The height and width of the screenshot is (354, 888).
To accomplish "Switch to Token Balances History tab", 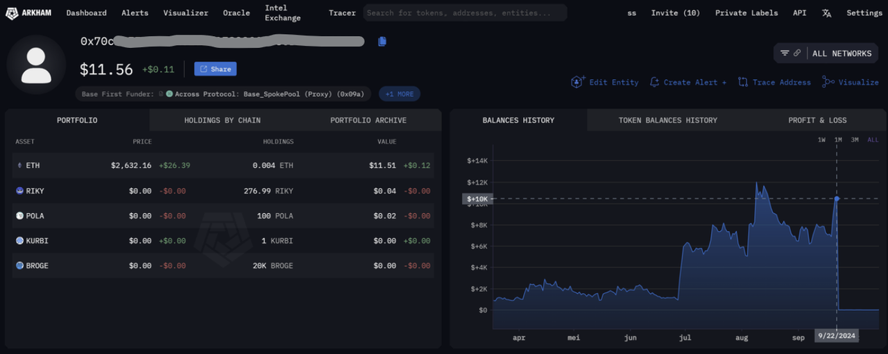I will pyautogui.click(x=668, y=120).
